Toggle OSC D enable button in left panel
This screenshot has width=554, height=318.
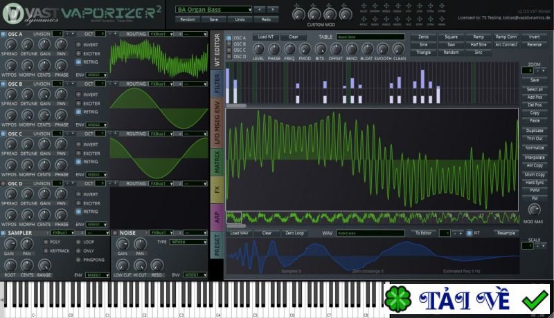[3, 184]
